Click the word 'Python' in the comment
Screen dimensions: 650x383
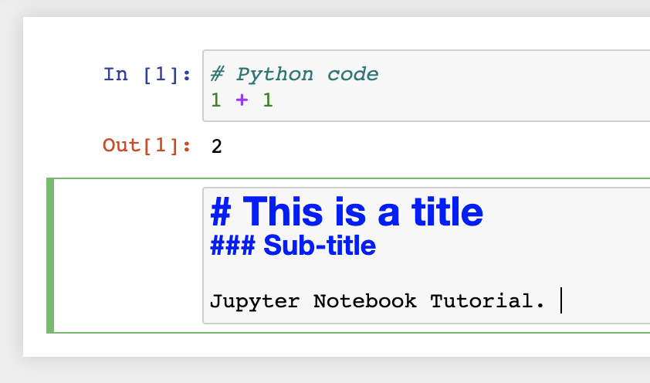[x=275, y=75]
